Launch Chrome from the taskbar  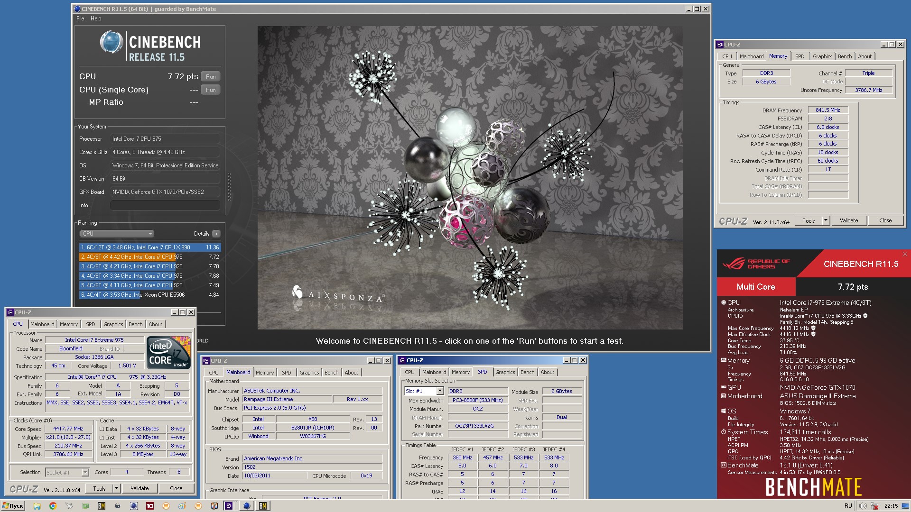click(x=53, y=506)
